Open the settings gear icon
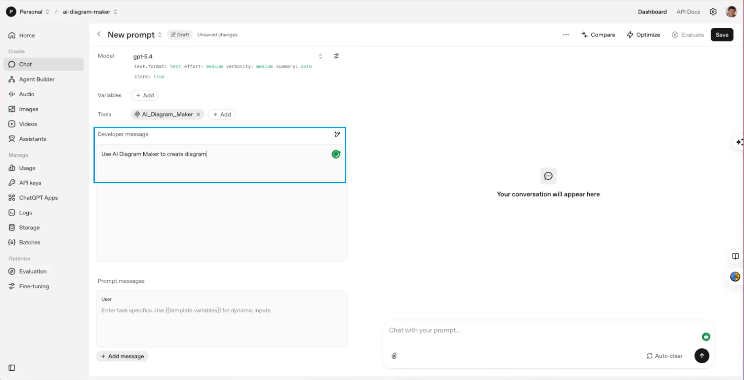Screen dimensions: 744x380 (x=713, y=12)
